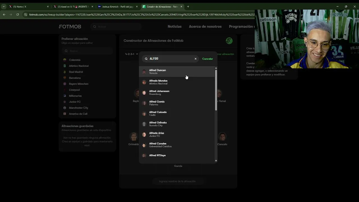Select Barcelona team
The image size is (359, 202).
[75, 78]
